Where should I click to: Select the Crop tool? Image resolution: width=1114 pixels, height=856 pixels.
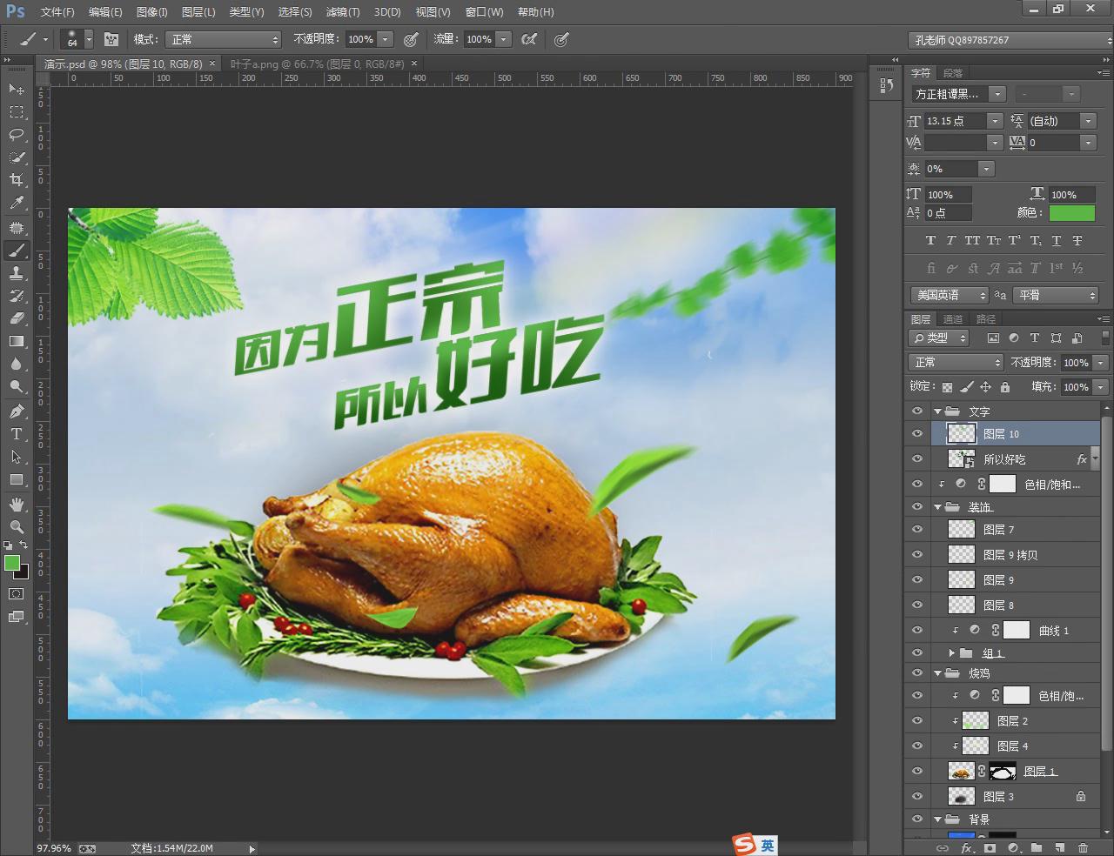coord(17,179)
